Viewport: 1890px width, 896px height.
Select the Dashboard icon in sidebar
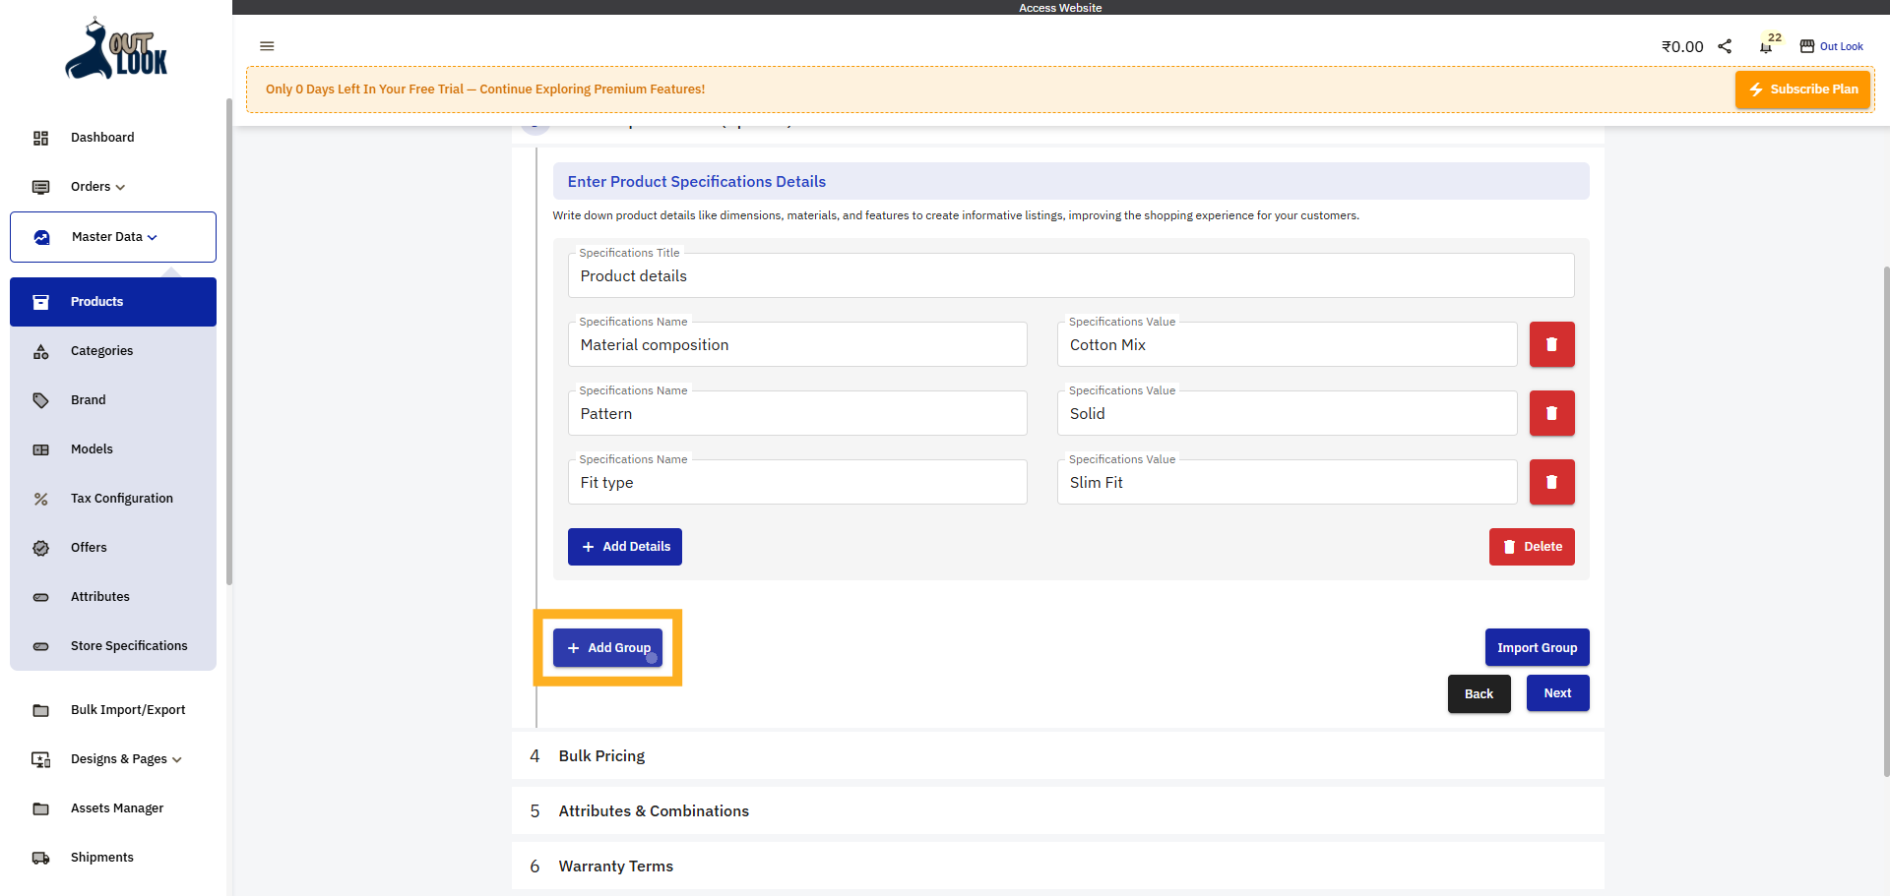(x=40, y=138)
